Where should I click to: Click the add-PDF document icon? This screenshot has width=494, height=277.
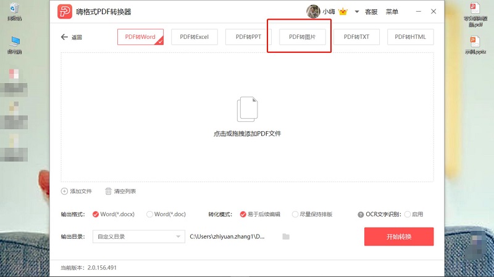click(248, 109)
